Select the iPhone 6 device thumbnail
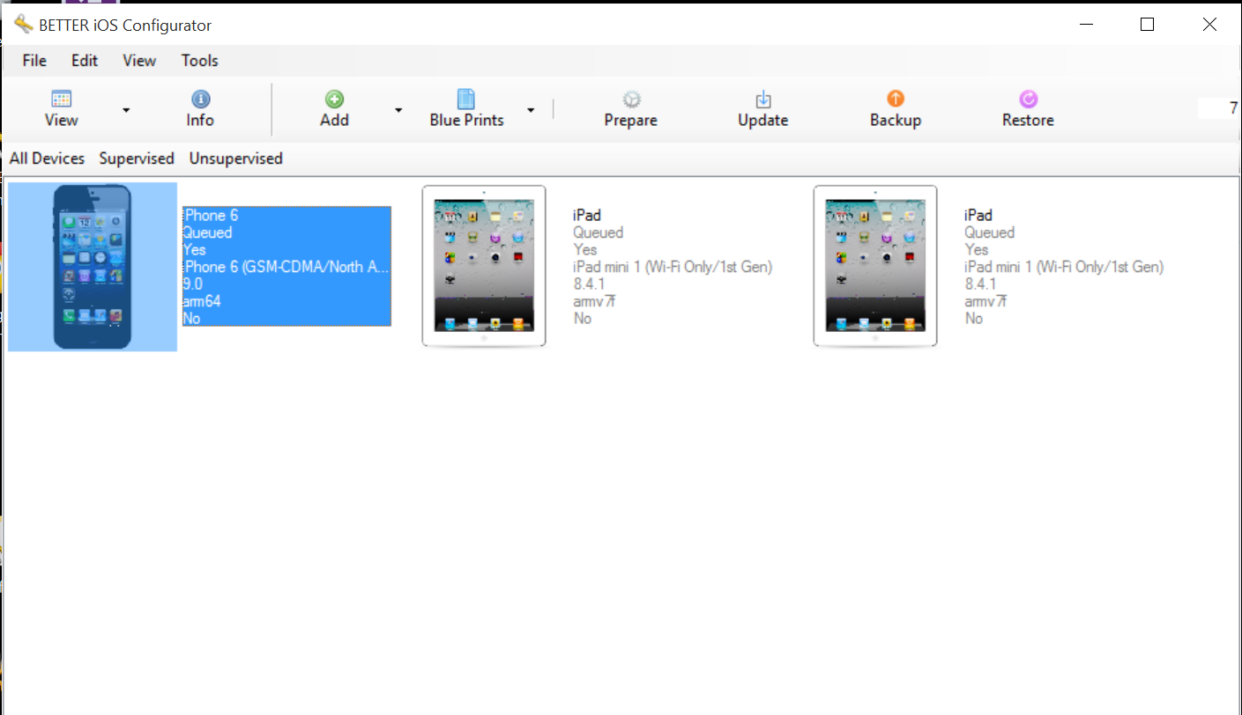The width and height of the screenshot is (1242, 715). click(x=93, y=267)
